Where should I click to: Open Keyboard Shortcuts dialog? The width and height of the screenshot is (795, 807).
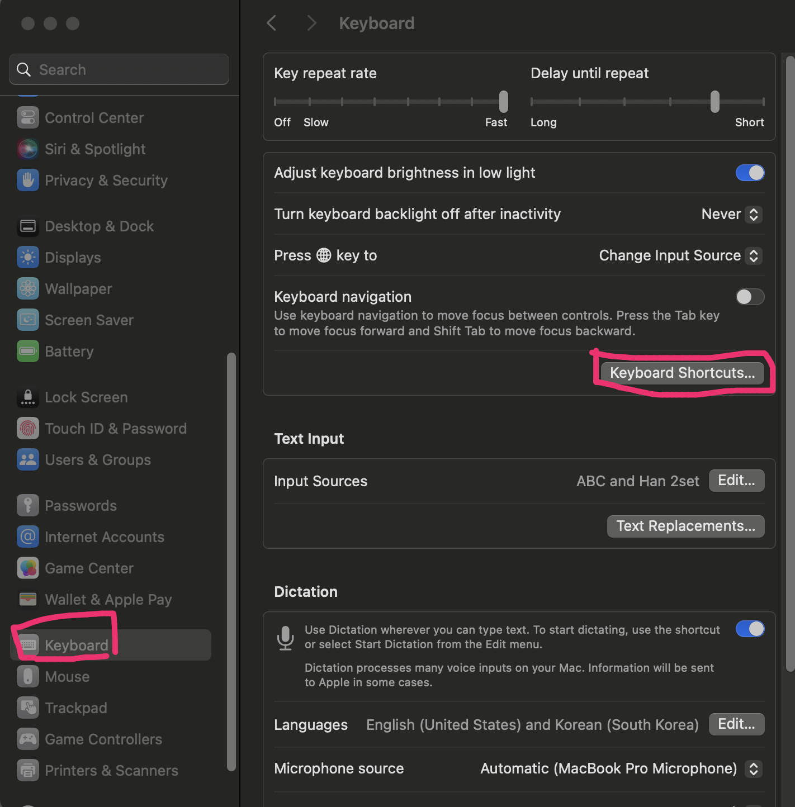[682, 373]
